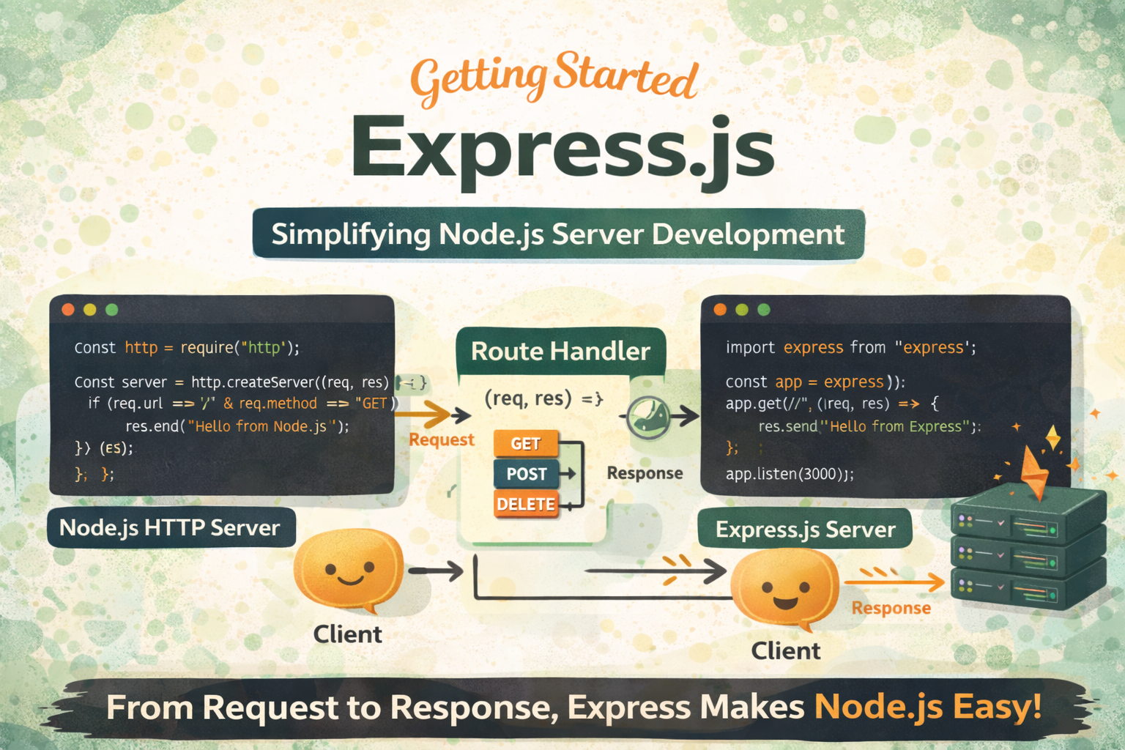Click the stacked server rack icon

(x=1028, y=546)
